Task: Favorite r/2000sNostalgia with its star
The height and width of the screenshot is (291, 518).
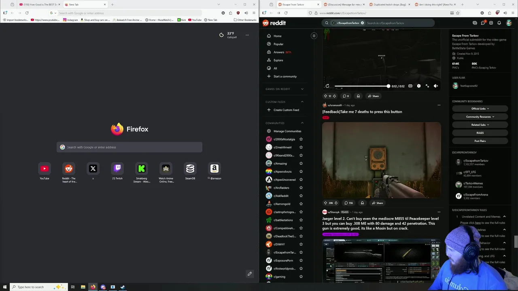Action: 301,139
